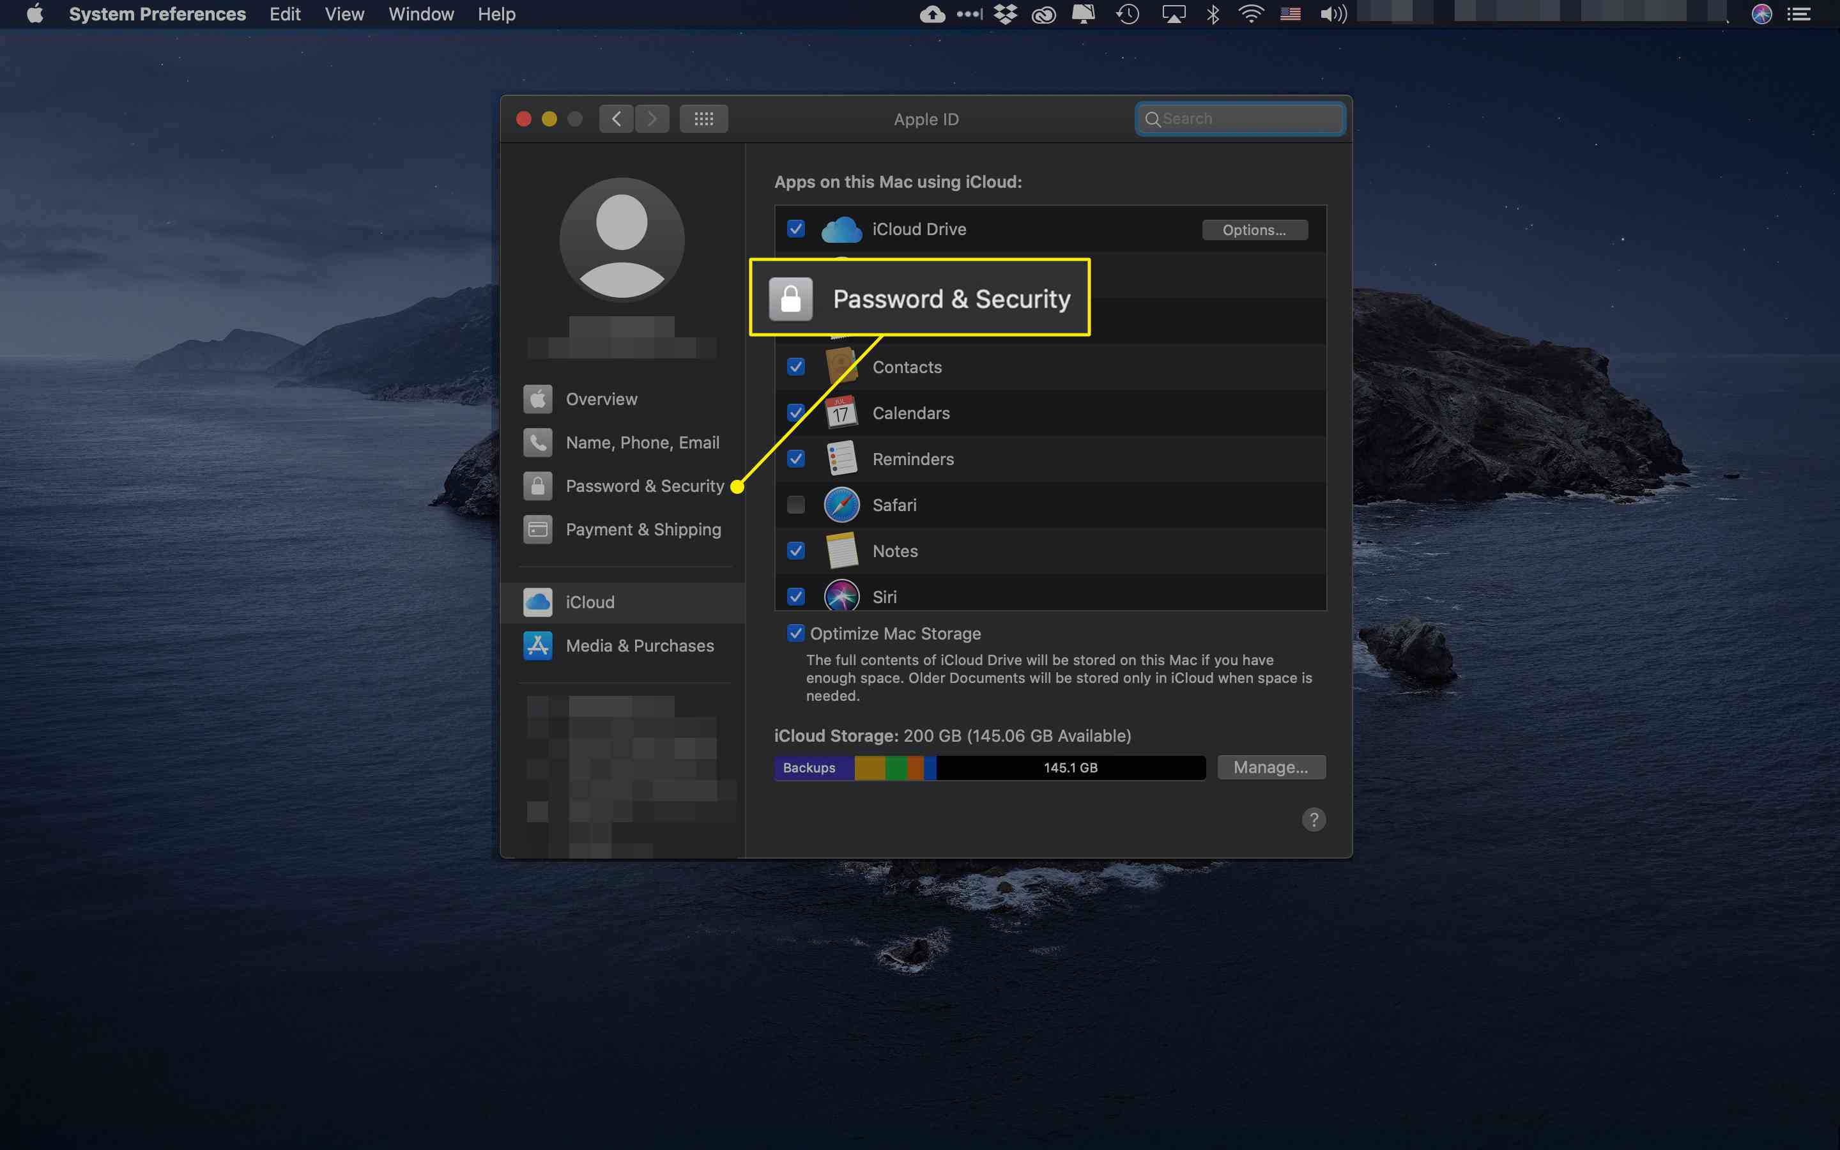Click the Reminders app icon

pos(841,459)
